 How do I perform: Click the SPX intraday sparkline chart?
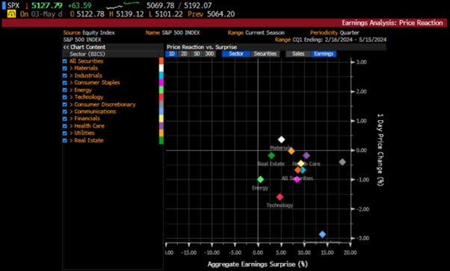123,5
